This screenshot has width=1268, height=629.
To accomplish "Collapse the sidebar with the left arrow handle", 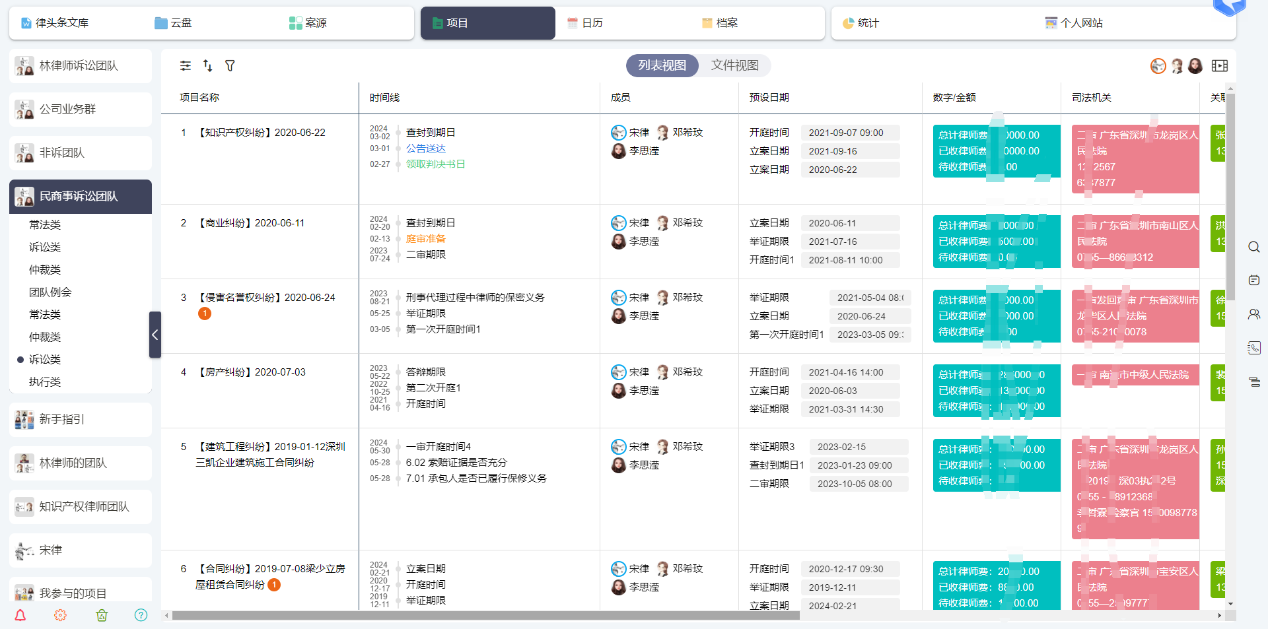I will pos(155,335).
